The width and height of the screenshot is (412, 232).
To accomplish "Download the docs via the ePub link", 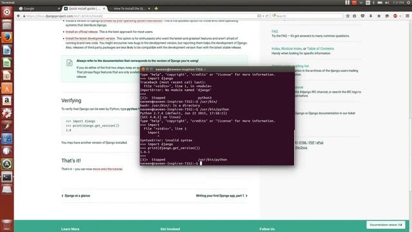I will (x=320, y=142).
